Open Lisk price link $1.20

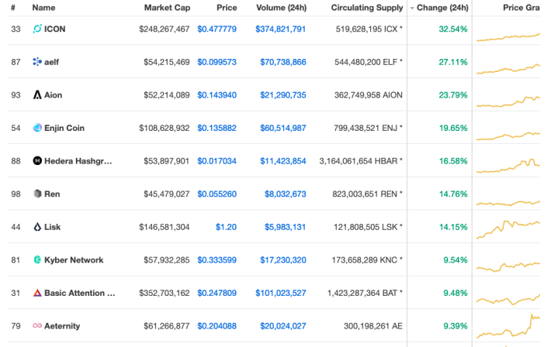(226, 228)
